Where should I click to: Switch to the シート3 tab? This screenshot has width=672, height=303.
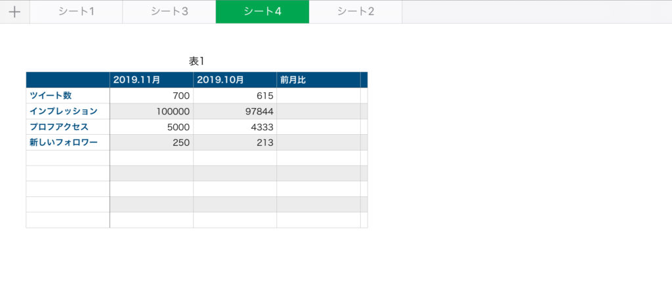(x=169, y=12)
